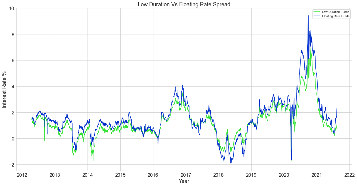Click the 2018 tick label on the x-axis

pos(219,175)
